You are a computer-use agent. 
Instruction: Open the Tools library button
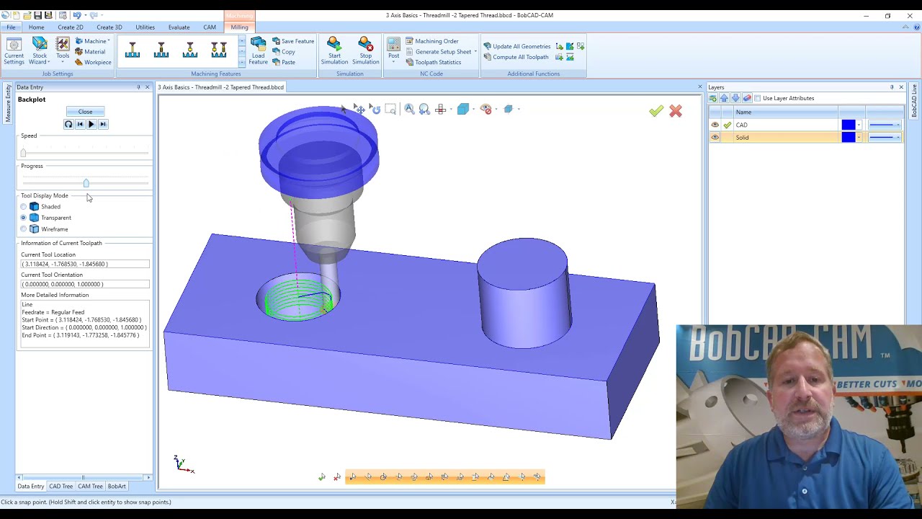(x=63, y=51)
